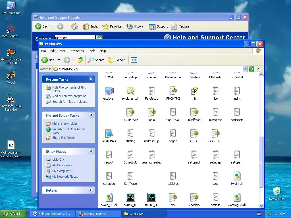This screenshot has width=291, height=218.
Task: Toggle the Folders pane button
Action: (x=117, y=60)
